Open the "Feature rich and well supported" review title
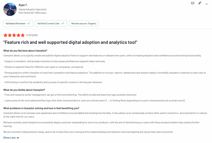The width and height of the screenshot is (212, 143). 70,42
